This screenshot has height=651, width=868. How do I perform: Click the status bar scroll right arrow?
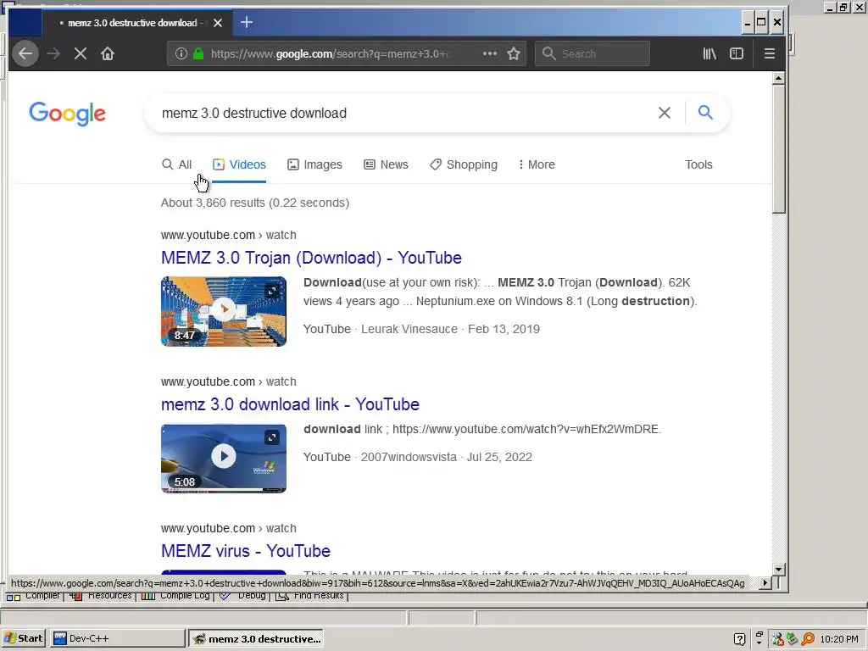[x=765, y=582]
